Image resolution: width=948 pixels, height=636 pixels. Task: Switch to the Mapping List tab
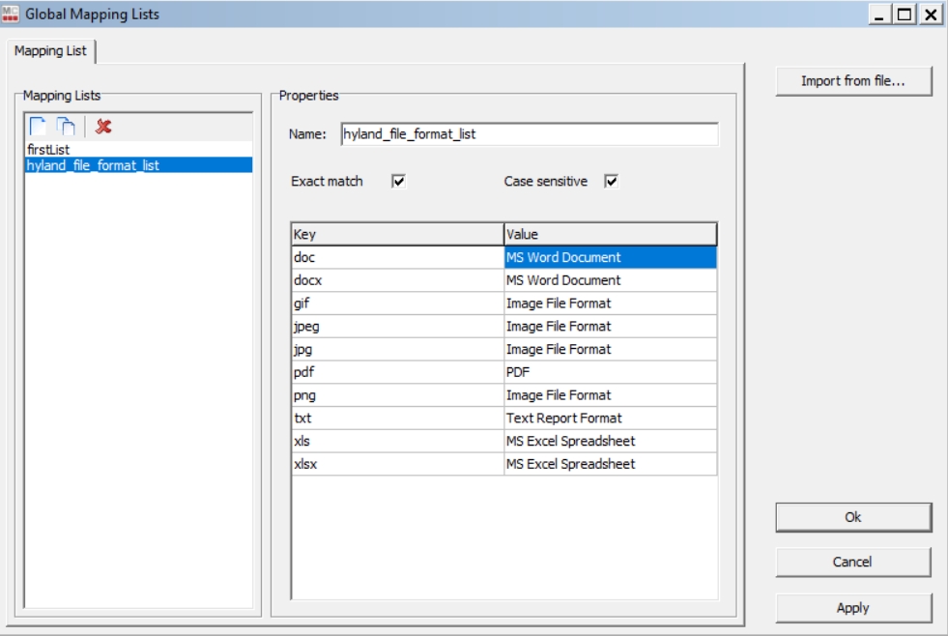click(50, 51)
